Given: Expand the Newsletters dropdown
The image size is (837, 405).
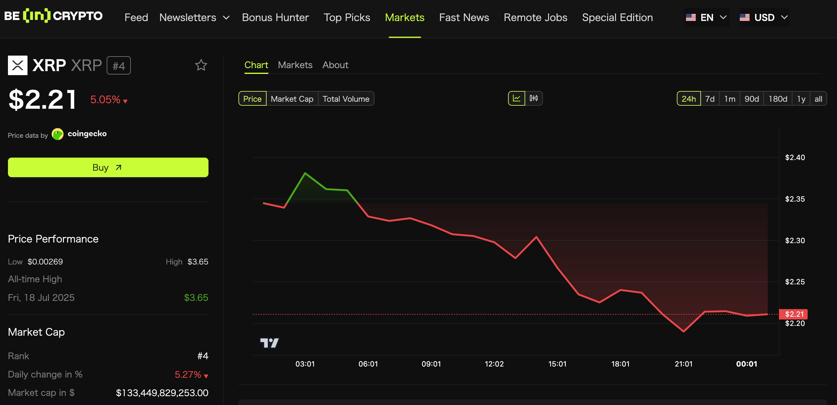Looking at the screenshot, I should 194,17.
